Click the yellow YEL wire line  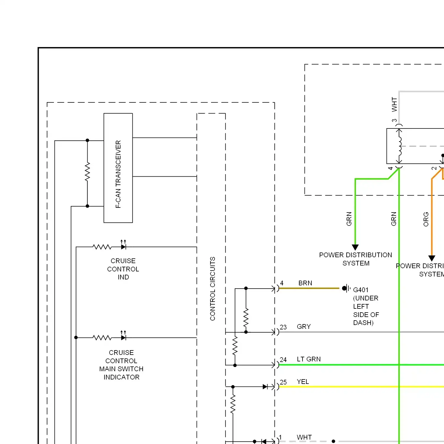point(361,387)
